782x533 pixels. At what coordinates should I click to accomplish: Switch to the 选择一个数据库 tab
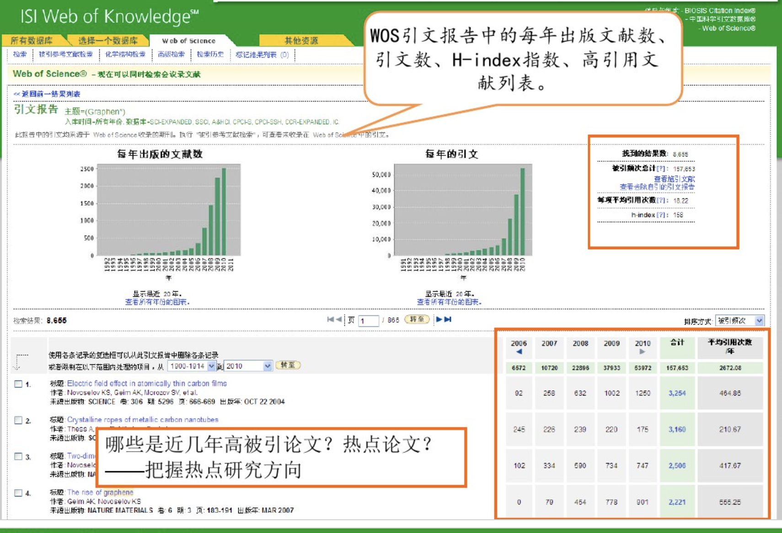click(x=108, y=41)
